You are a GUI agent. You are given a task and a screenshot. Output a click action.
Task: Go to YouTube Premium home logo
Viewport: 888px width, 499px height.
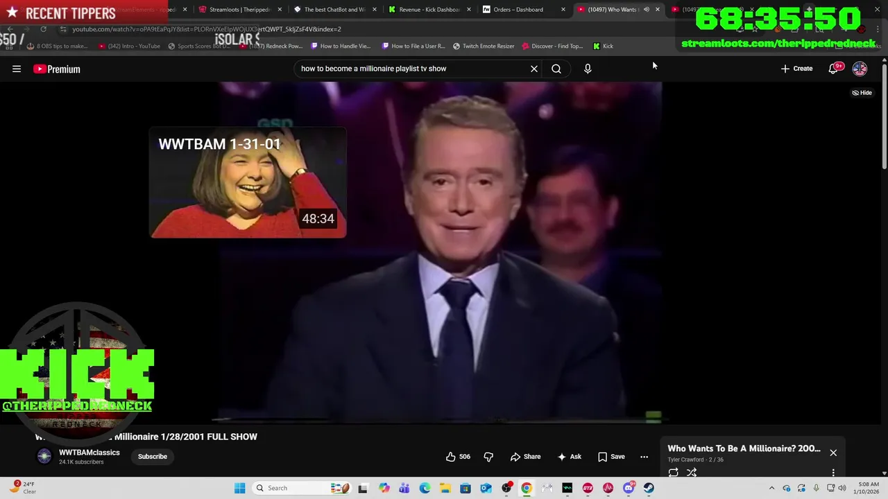tap(57, 69)
